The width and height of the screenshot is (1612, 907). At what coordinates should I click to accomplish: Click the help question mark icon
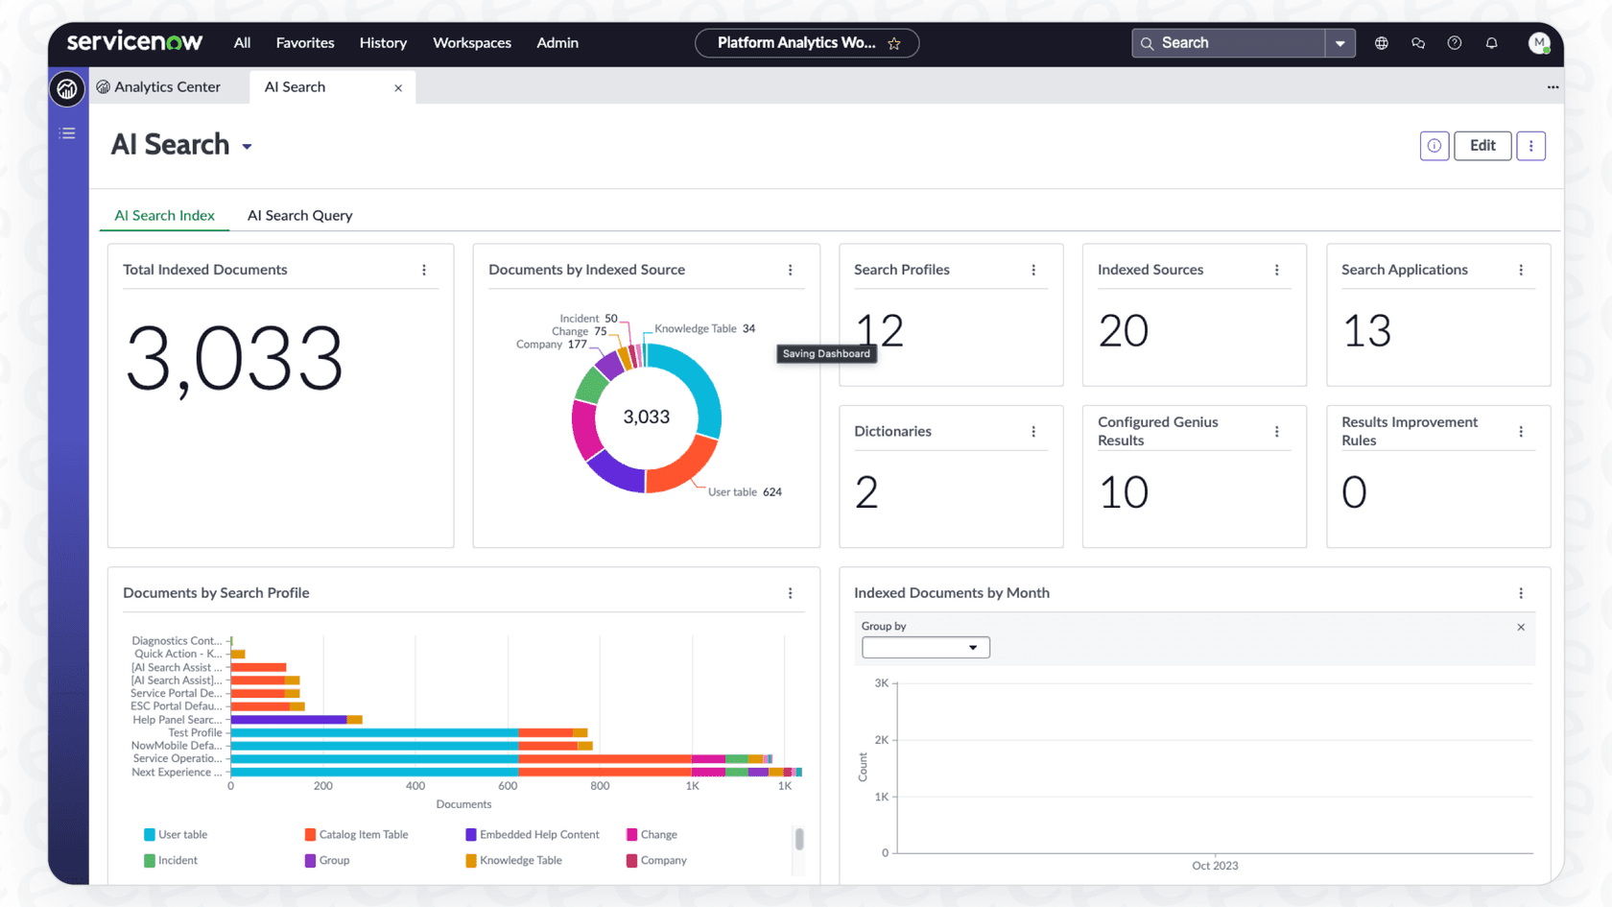click(1454, 42)
